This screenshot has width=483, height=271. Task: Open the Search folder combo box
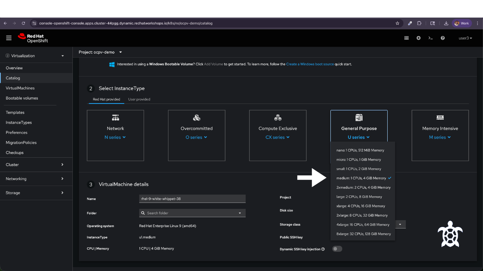[192, 213]
